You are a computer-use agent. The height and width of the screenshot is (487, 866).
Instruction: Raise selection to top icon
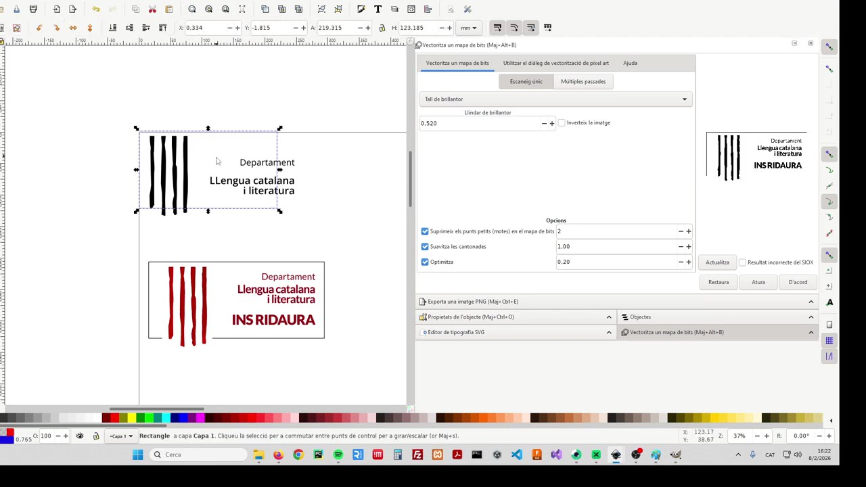pyautogui.click(x=162, y=28)
